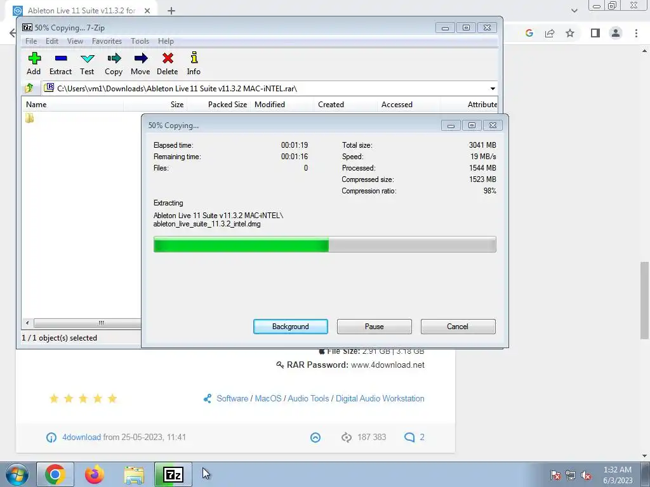This screenshot has height=487, width=650.
Task: Open the Chrome profile avatar
Action: click(616, 33)
